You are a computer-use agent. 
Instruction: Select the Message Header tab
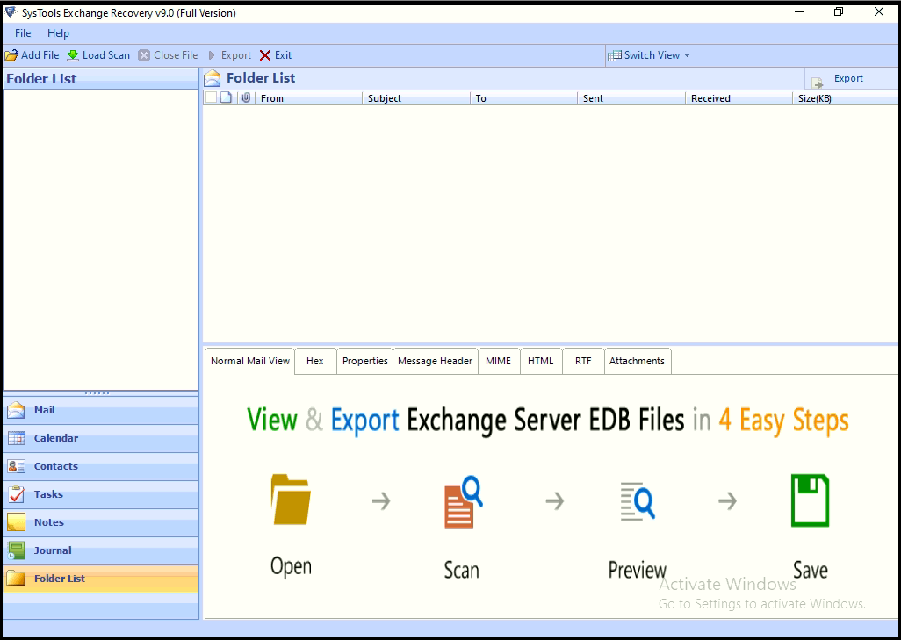coord(435,361)
